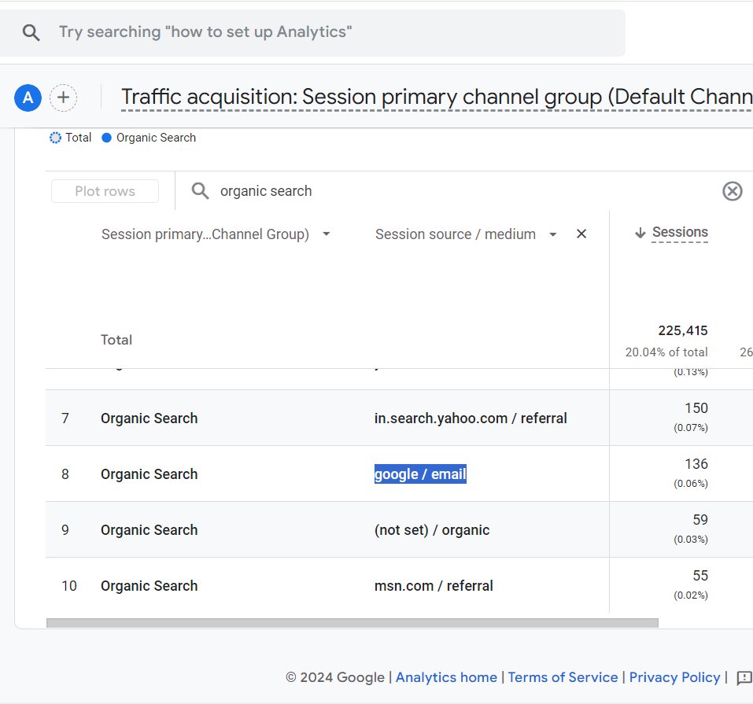Viewport: 753px width, 704px height.
Task: Click the Sessions descending sort arrow
Action: 640,233
